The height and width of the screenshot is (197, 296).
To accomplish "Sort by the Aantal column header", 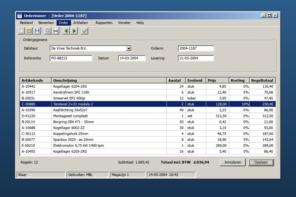I will click(176, 80).
